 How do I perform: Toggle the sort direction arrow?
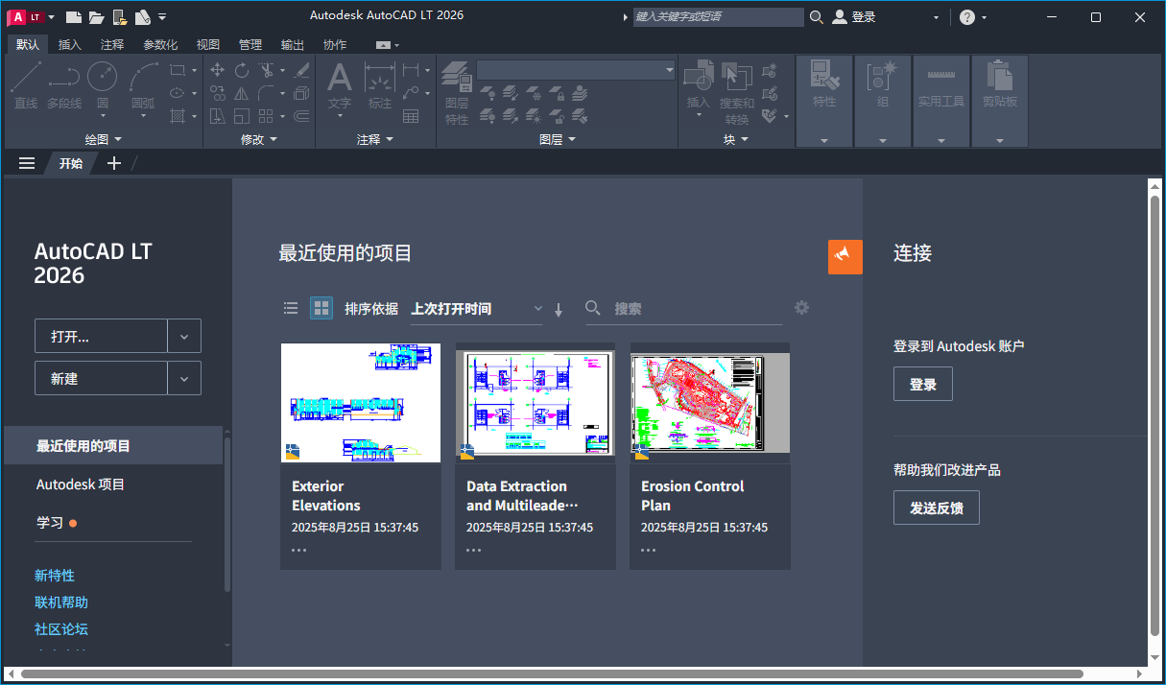click(559, 309)
